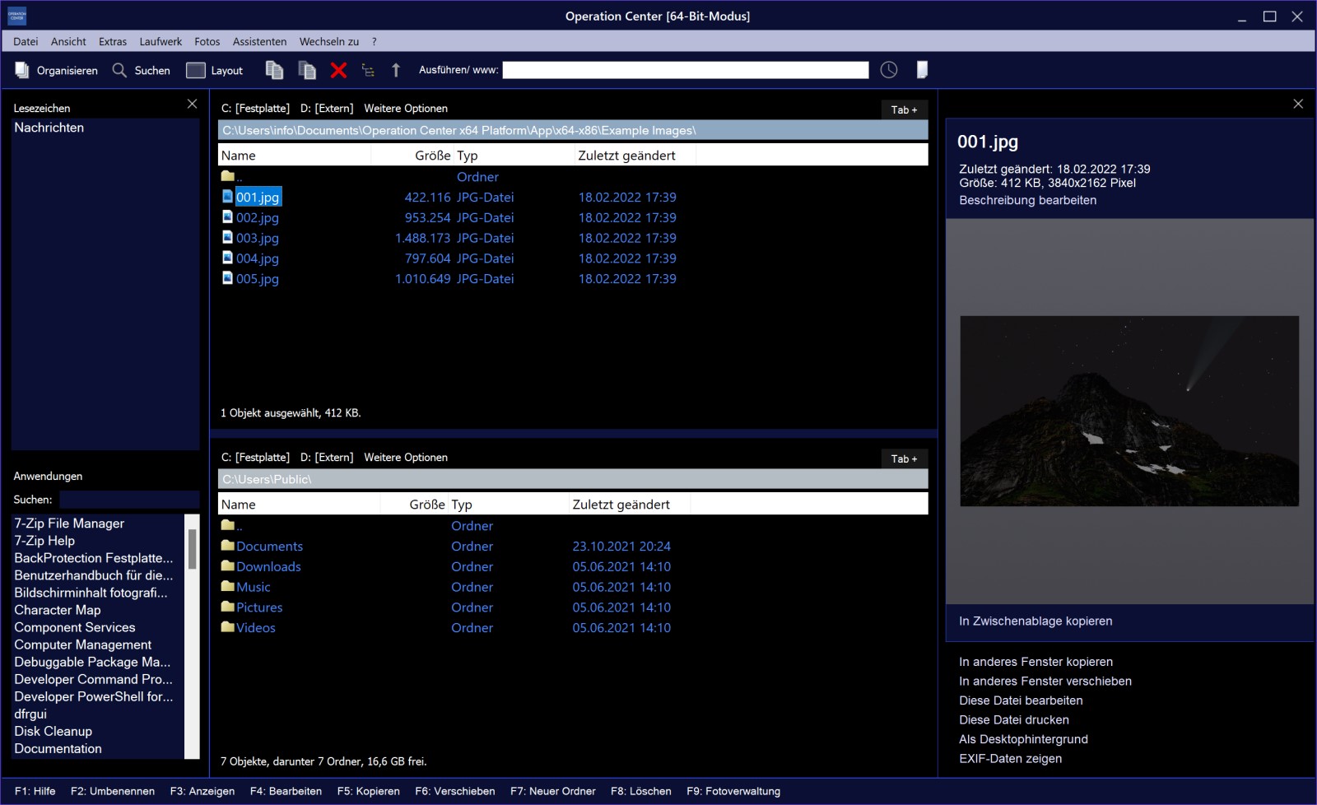The image size is (1317, 805).
Task: Open the Wechseln zu menu
Action: pyautogui.click(x=328, y=42)
